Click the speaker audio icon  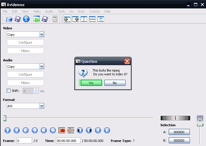[x=200, y=118]
